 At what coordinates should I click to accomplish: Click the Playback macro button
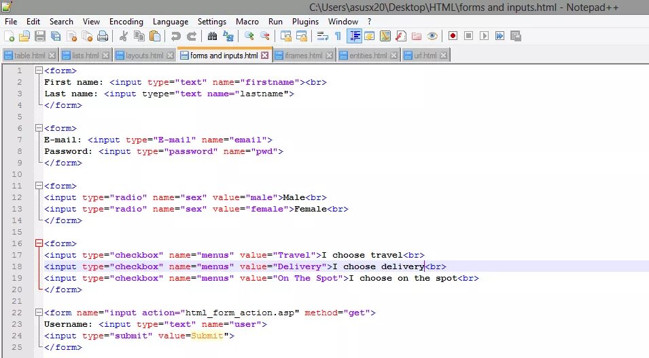tap(485, 37)
